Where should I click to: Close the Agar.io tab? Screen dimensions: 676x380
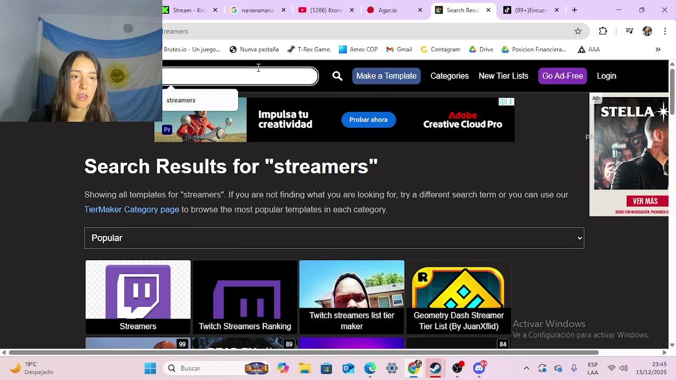coord(420,10)
